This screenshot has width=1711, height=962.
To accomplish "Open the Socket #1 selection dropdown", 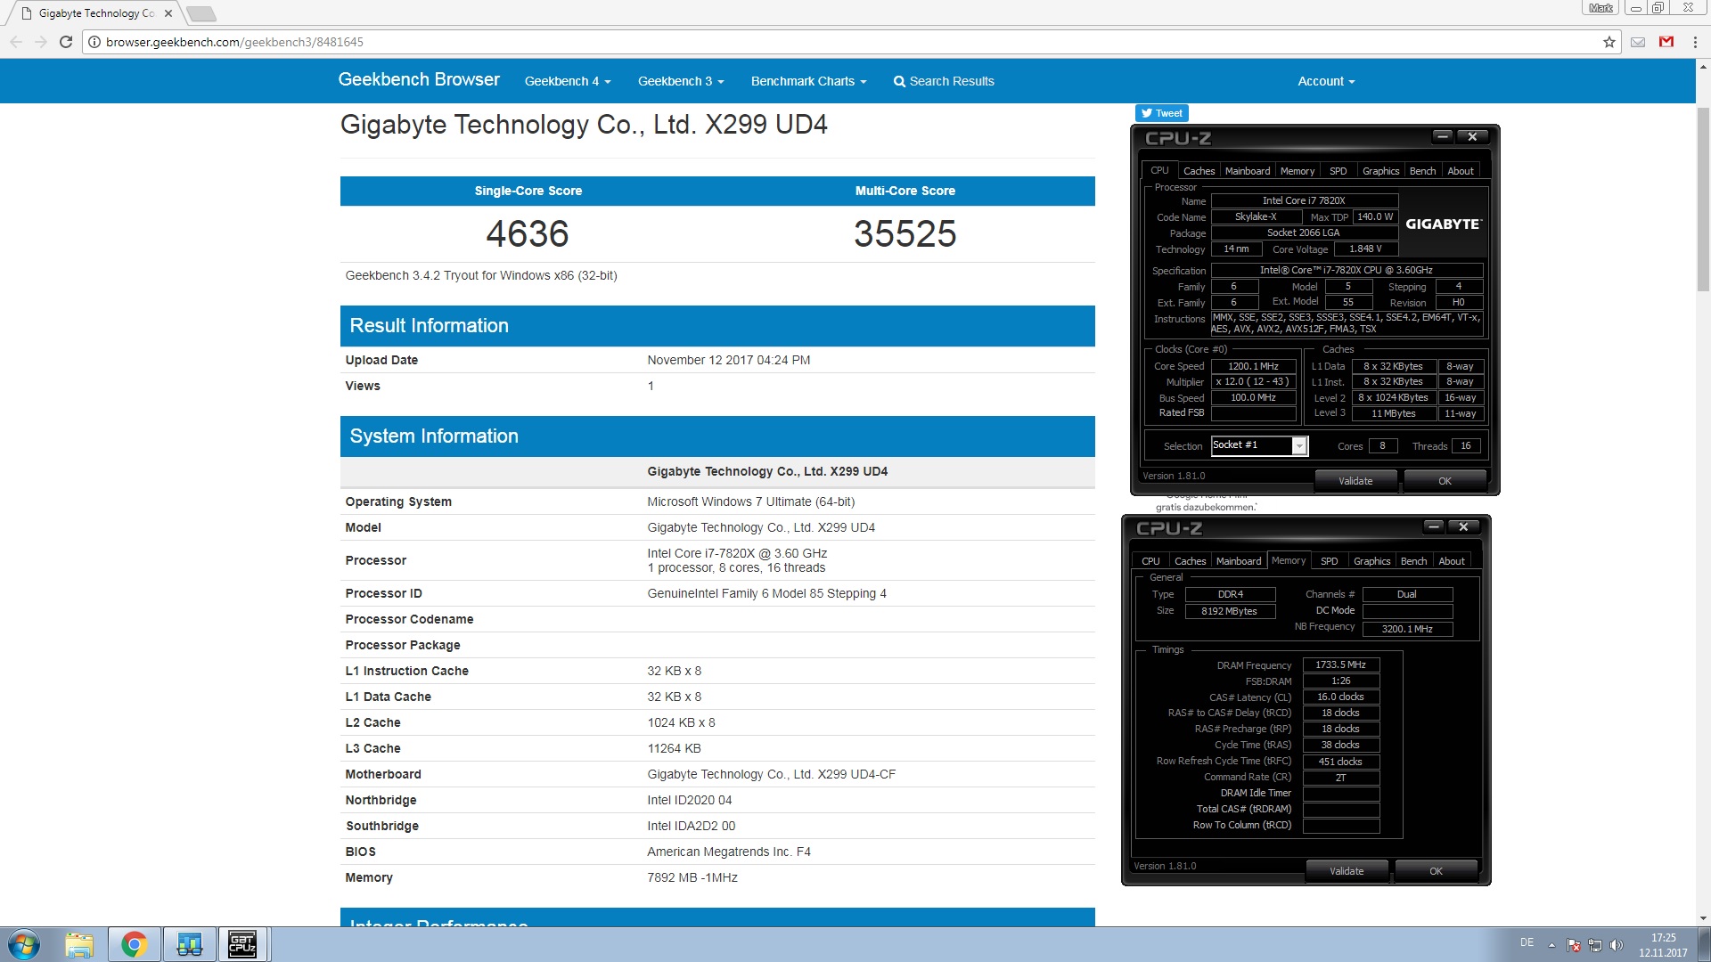I will pos(1259,445).
